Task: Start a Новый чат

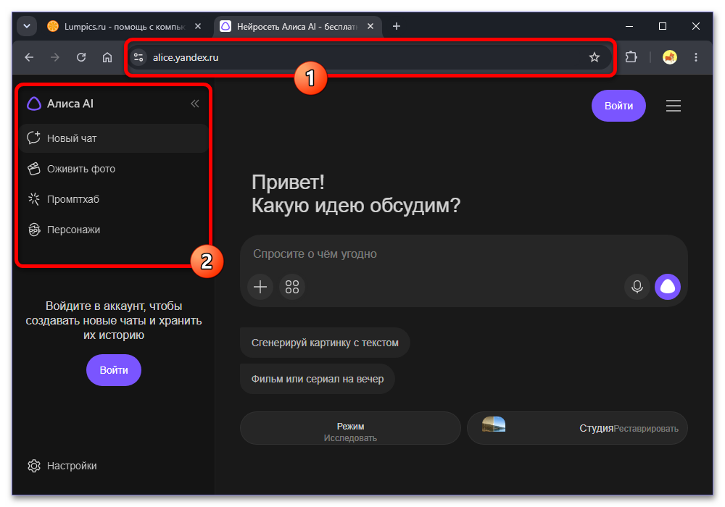Action: coord(114,138)
